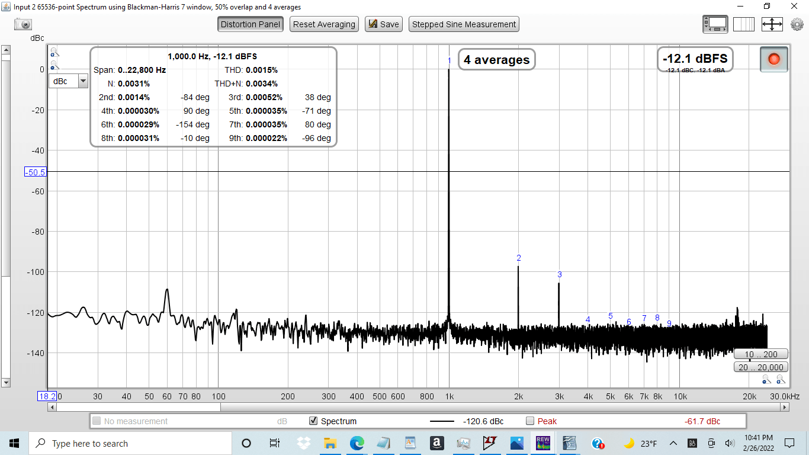Click the blue harmonic marker 3
Image resolution: width=809 pixels, height=455 pixels.
click(560, 274)
